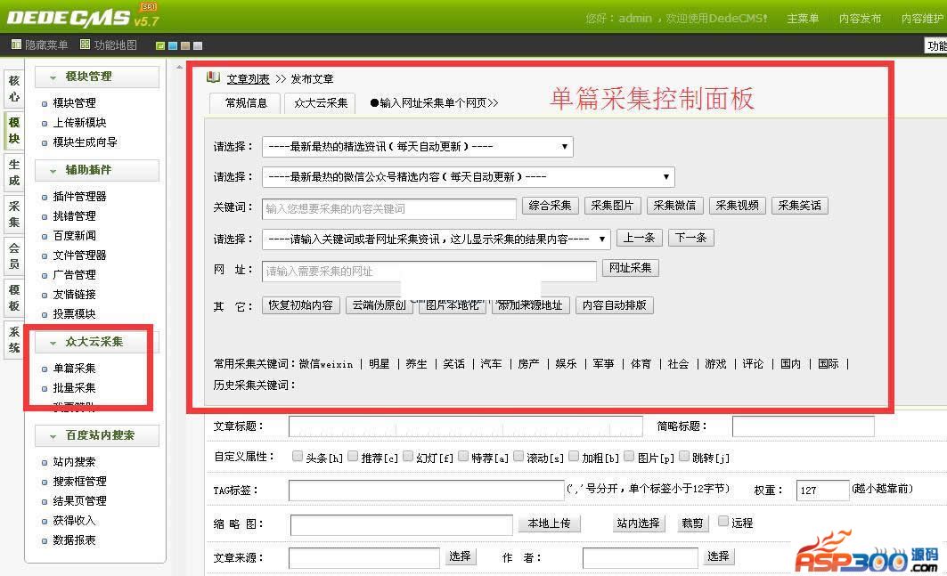Select the brown skin color swatch
Image resolution: width=947 pixels, height=576 pixels.
(185, 46)
